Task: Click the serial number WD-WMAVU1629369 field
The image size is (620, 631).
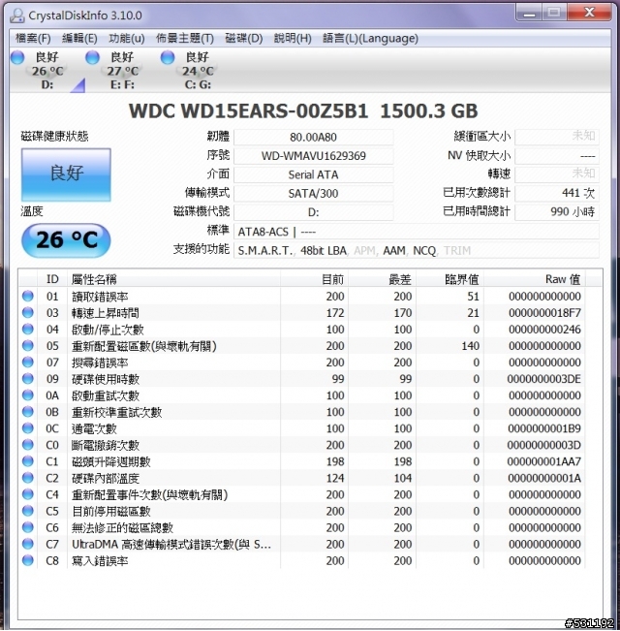Action: [313, 156]
